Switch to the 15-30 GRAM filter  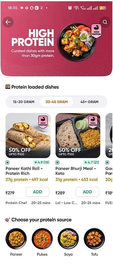tap(24, 102)
